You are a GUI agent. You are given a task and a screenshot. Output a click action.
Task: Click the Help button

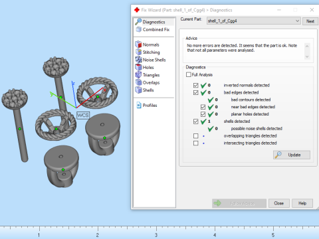[x=302, y=203]
